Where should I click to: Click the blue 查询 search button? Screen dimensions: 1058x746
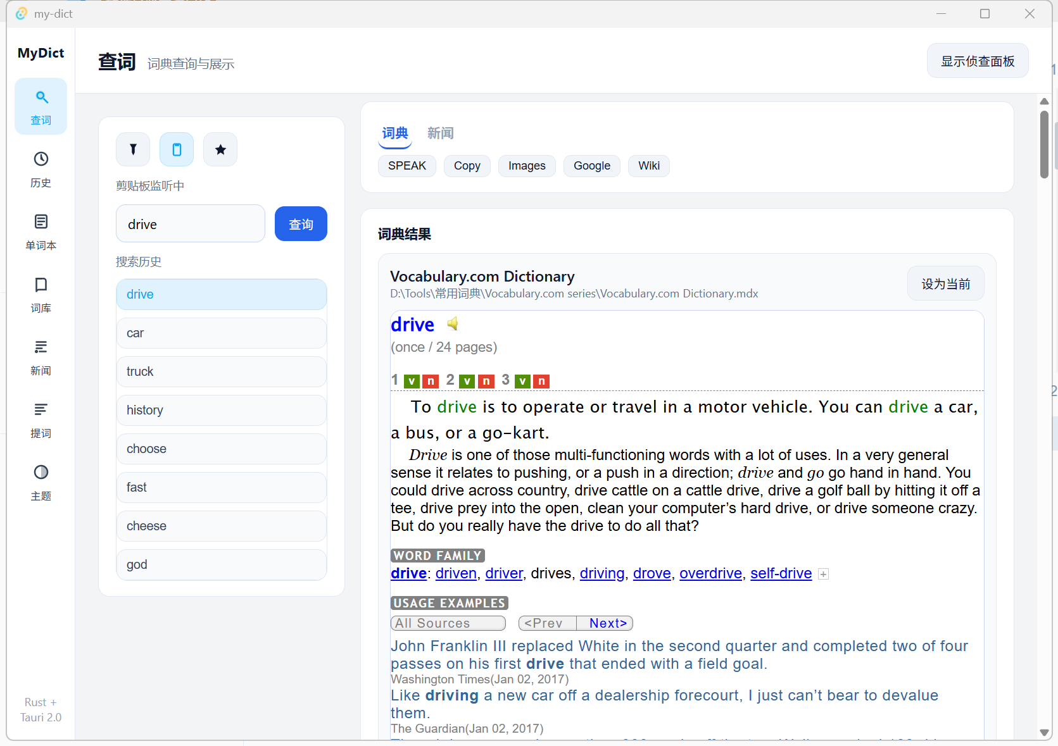pos(301,224)
